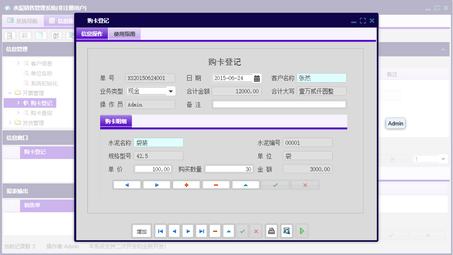Click the 增加 button to add record
The height and width of the screenshot is (255, 453).
click(x=141, y=231)
